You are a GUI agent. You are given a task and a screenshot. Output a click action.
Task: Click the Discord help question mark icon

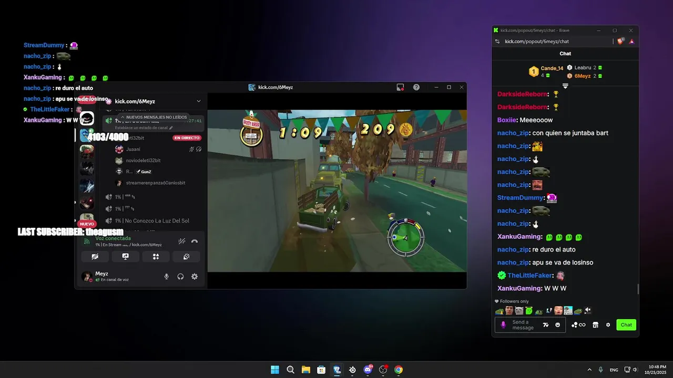coord(416,87)
